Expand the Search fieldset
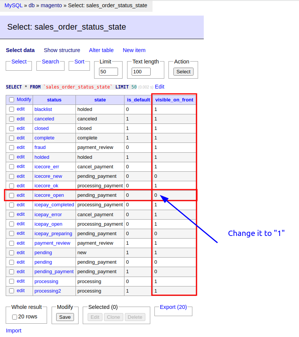Screen dimensions: 299x337 [x=50, y=62]
